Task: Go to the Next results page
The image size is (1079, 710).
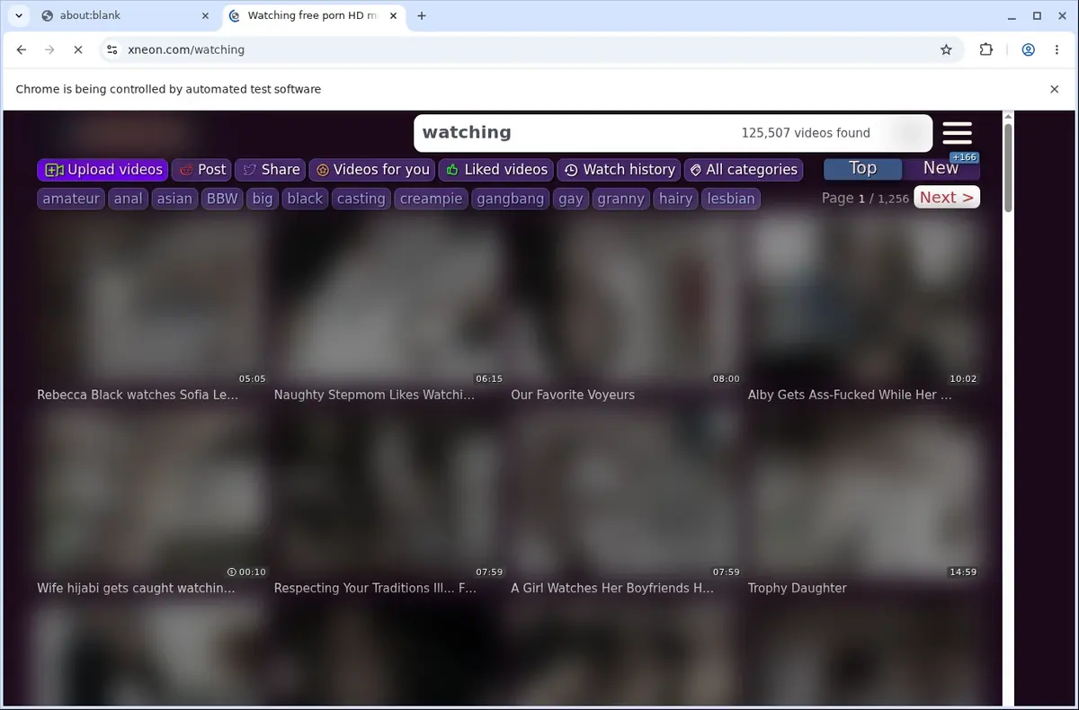Action: point(947,198)
